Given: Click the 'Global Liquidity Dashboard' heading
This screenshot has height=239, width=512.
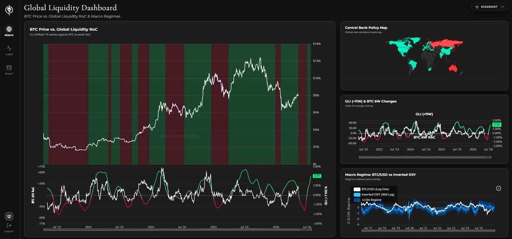Looking at the screenshot, I should coord(70,7).
